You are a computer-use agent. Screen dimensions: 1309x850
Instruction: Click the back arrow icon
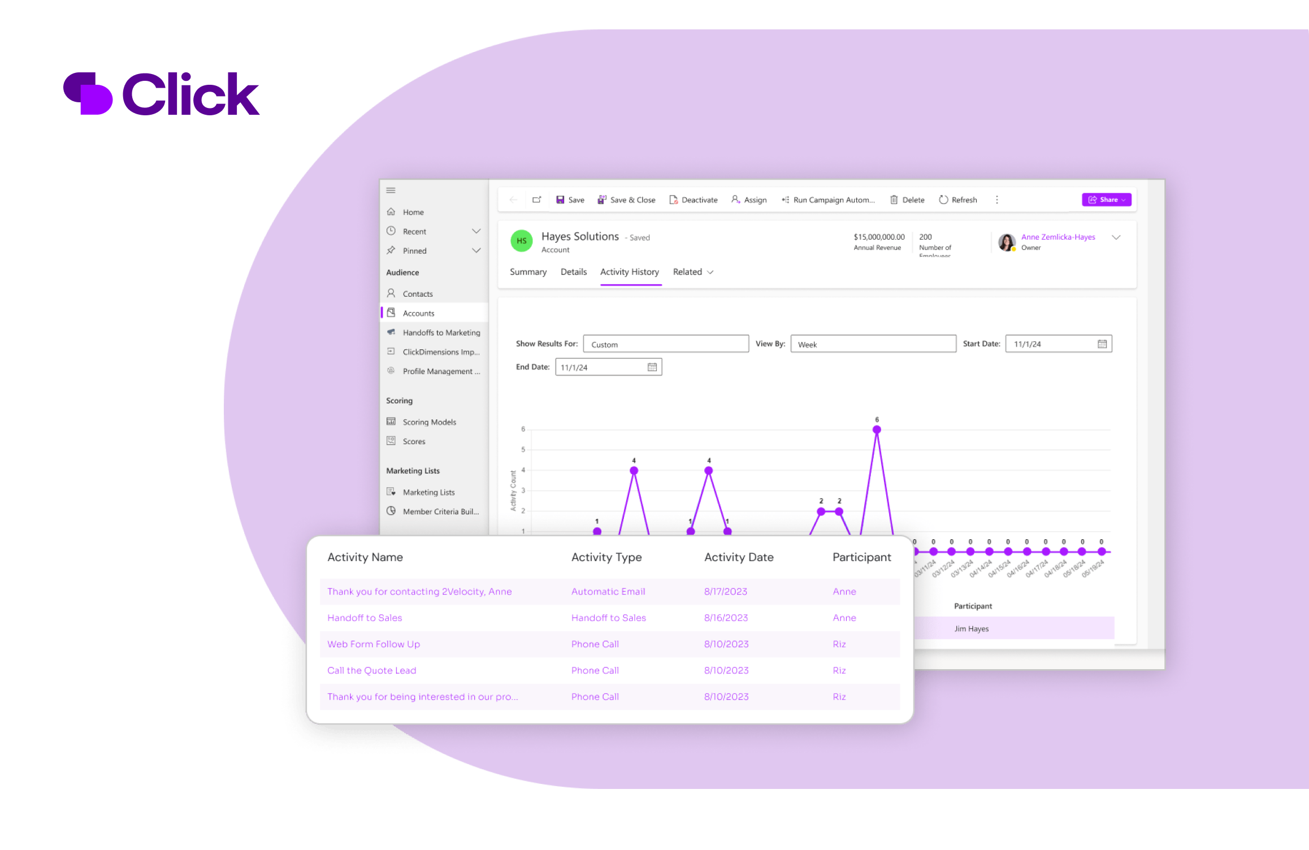(513, 200)
